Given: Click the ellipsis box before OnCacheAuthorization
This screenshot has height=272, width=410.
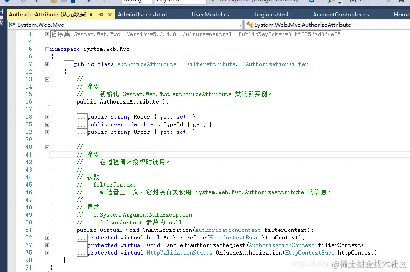Looking at the screenshot, I should pos(82,253).
